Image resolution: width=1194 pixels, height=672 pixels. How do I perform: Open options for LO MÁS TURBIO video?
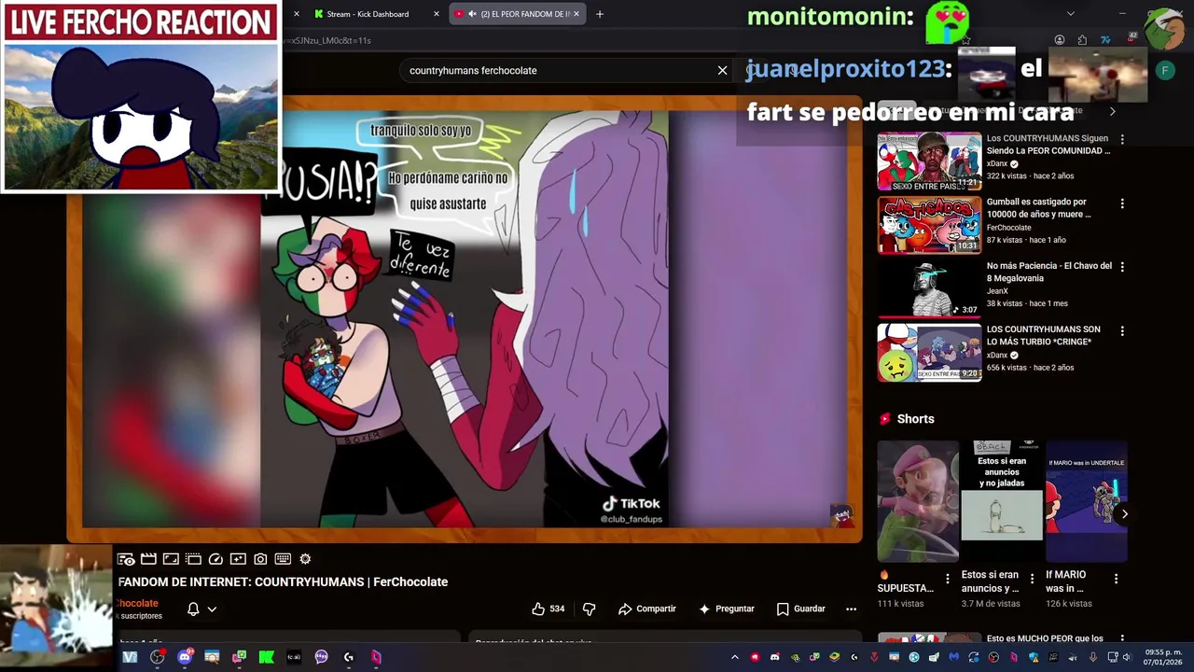[x=1122, y=331]
